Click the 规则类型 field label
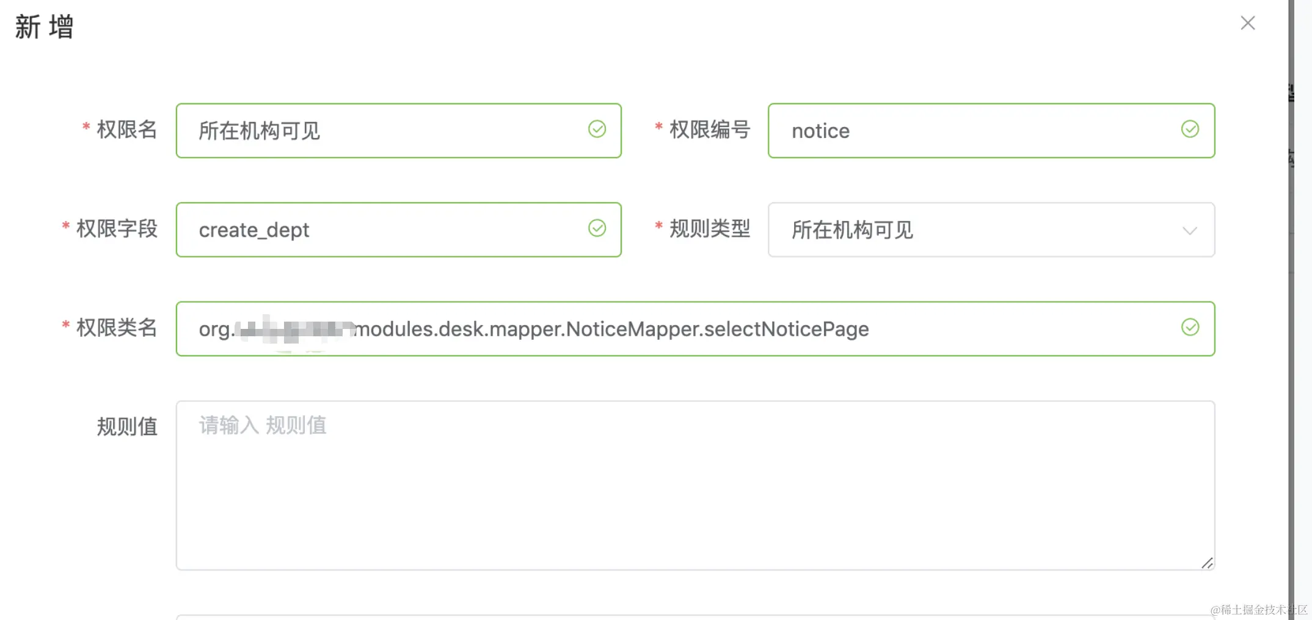Screen dimensions: 1312x620 tap(709, 229)
